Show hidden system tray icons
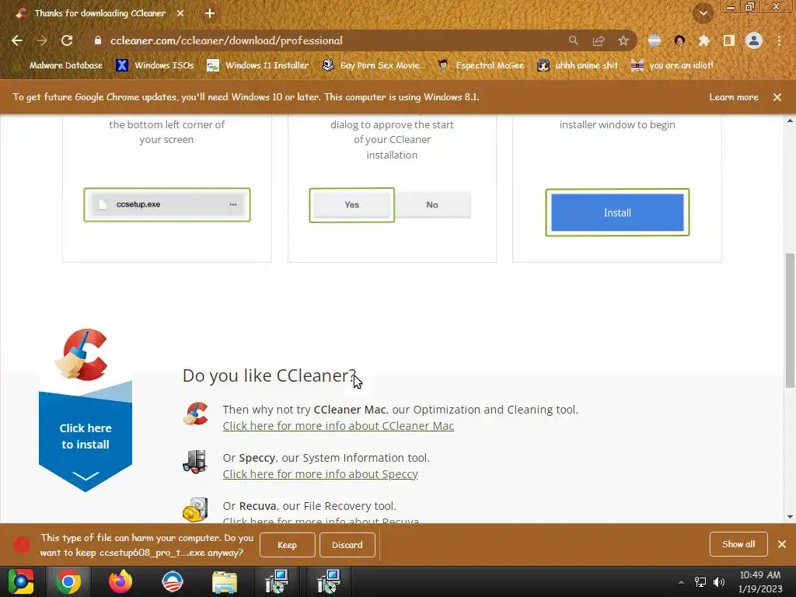 coord(681,582)
